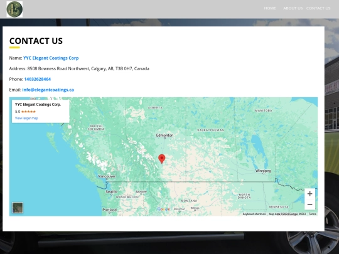Screen dimensions: 339x254
Task: Call the phone number 14032628464
Action: pos(38,79)
